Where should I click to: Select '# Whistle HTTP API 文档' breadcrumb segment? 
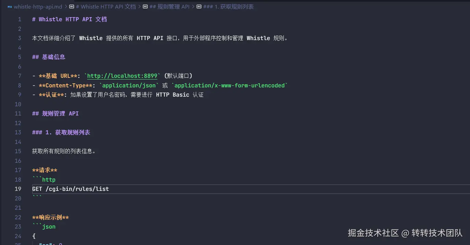click(106, 7)
